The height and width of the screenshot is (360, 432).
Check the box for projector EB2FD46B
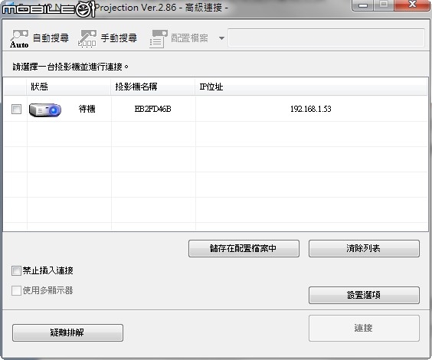pos(16,109)
